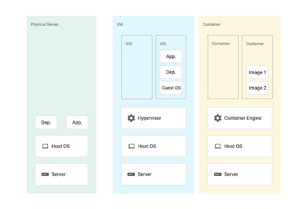
Task: Click 'VM' label in the empty dashed box
Action: click(129, 44)
